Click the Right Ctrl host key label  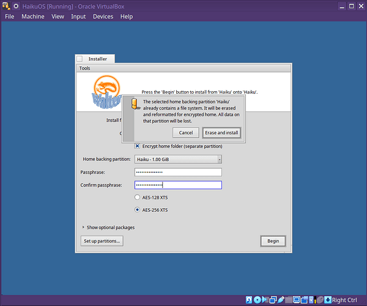click(x=344, y=300)
